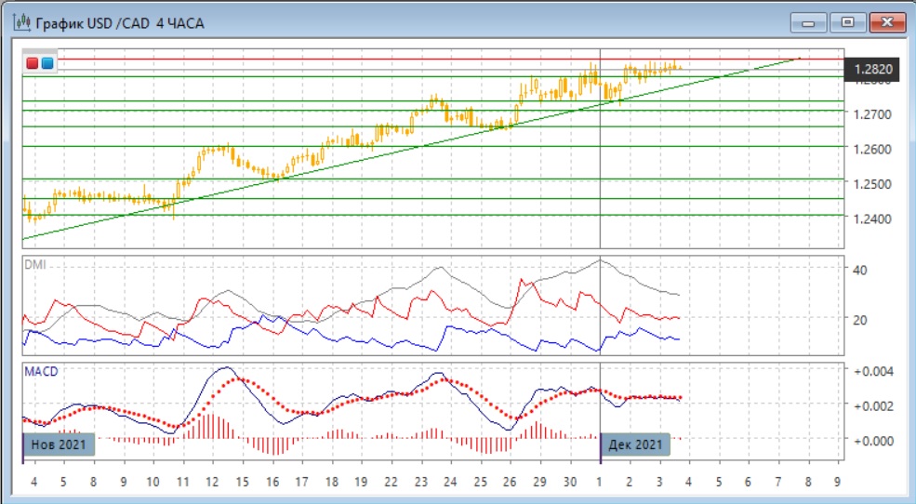916x504 pixels.
Task: Select the DMI indicator label
Action: [x=34, y=265]
